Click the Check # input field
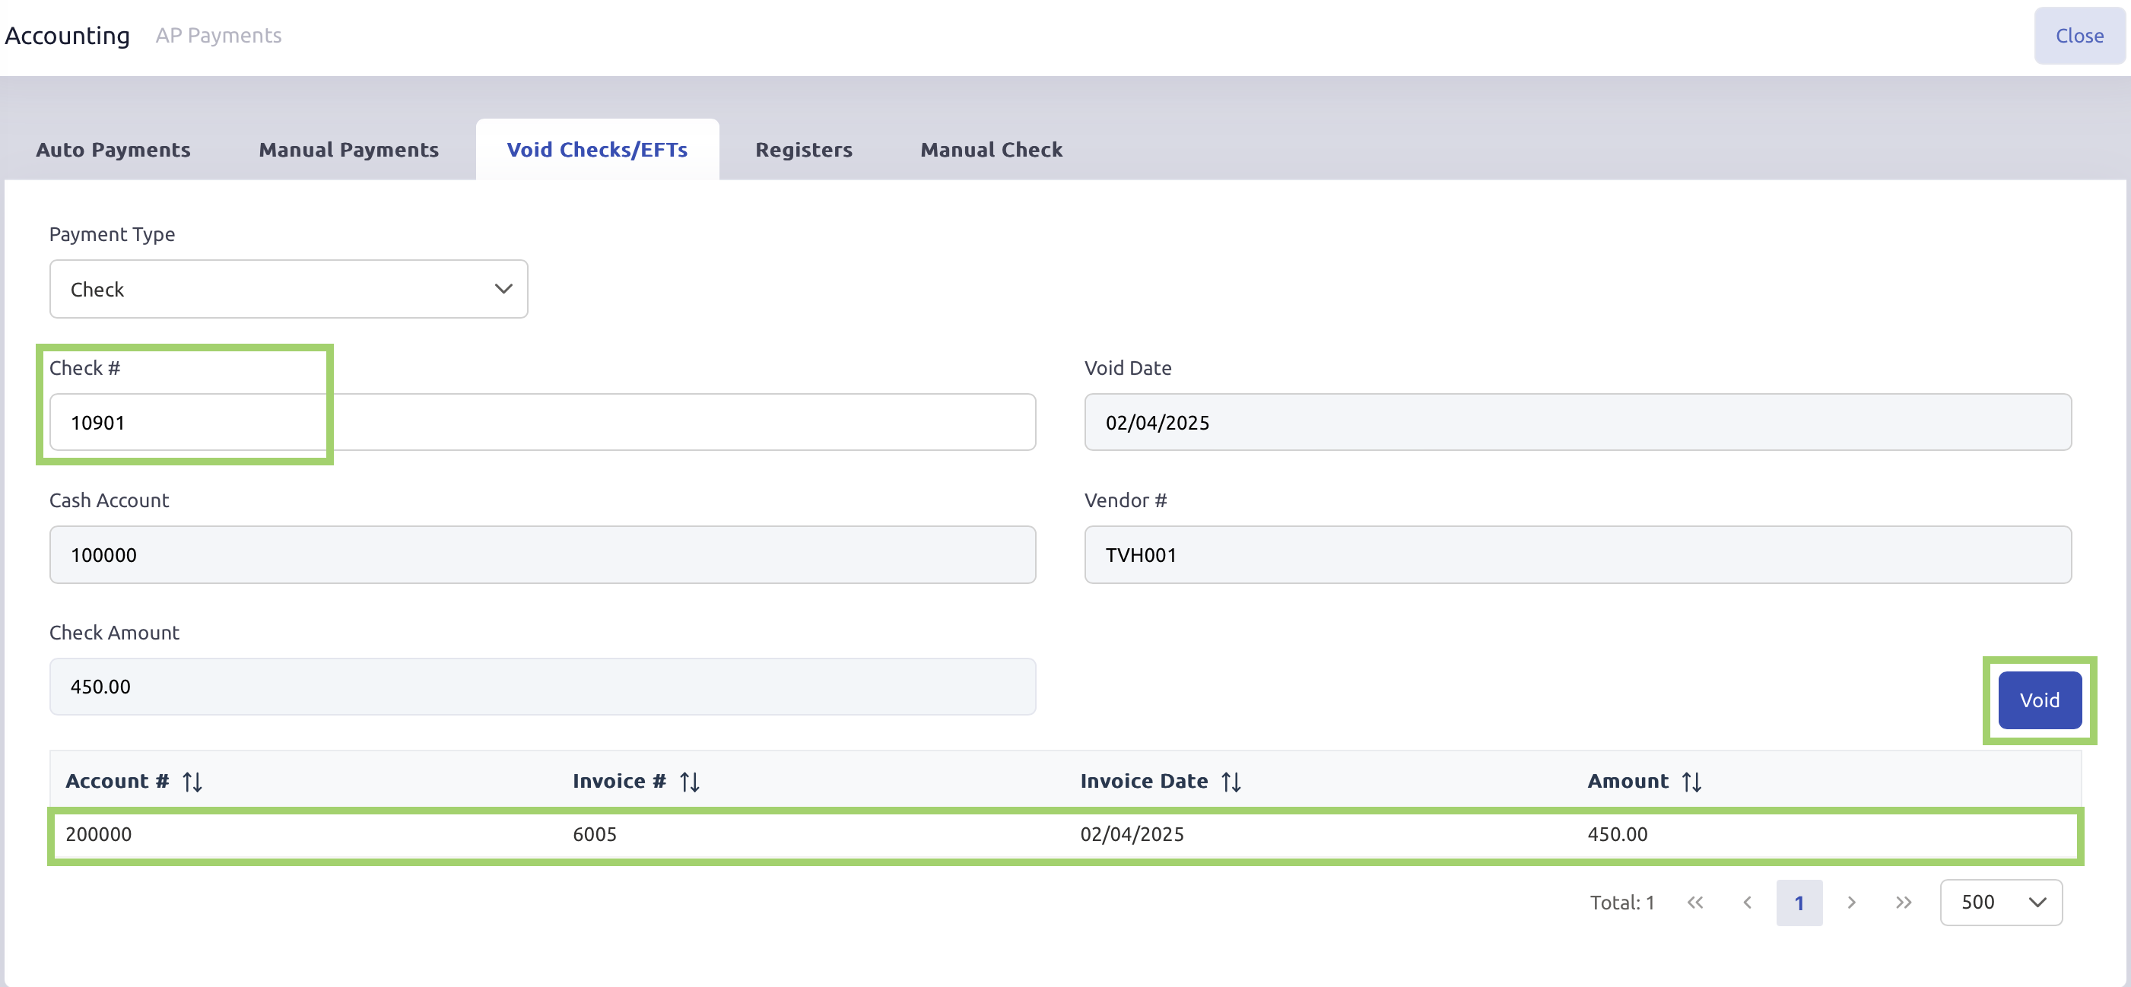 click(541, 422)
